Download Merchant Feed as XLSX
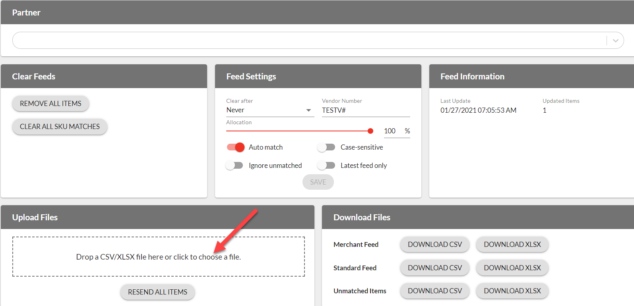This screenshot has height=306, width=634. (512, 244)
